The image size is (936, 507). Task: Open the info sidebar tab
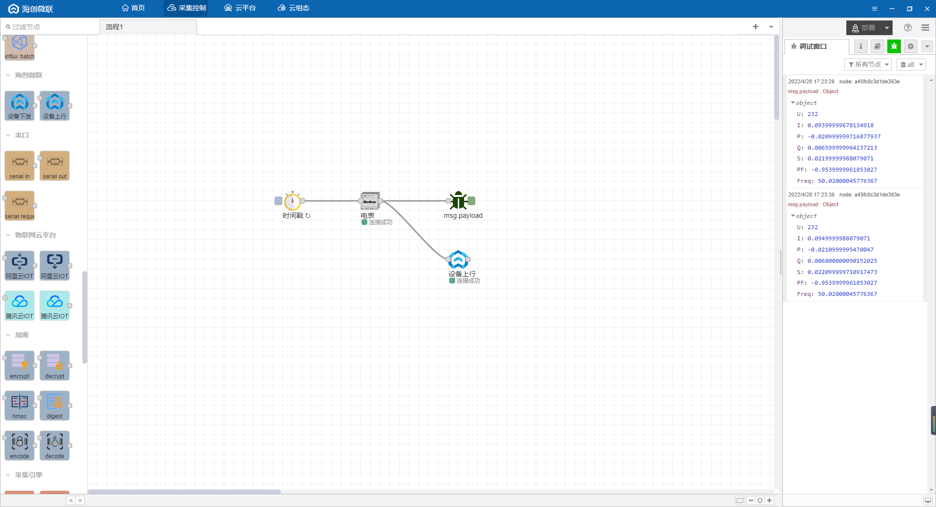[x=861, y=46]
